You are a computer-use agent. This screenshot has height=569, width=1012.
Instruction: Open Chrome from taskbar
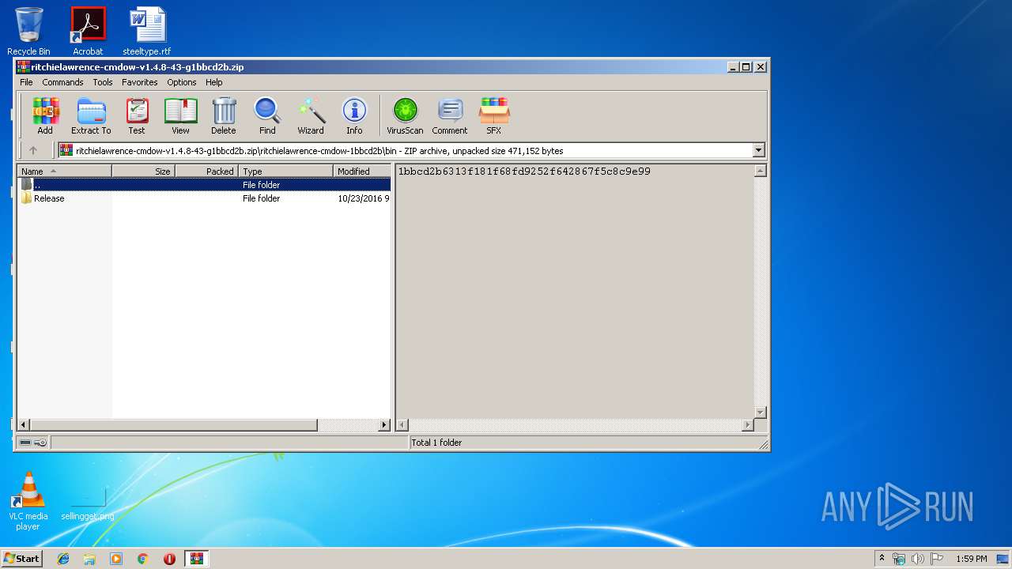tap(142, 559)
